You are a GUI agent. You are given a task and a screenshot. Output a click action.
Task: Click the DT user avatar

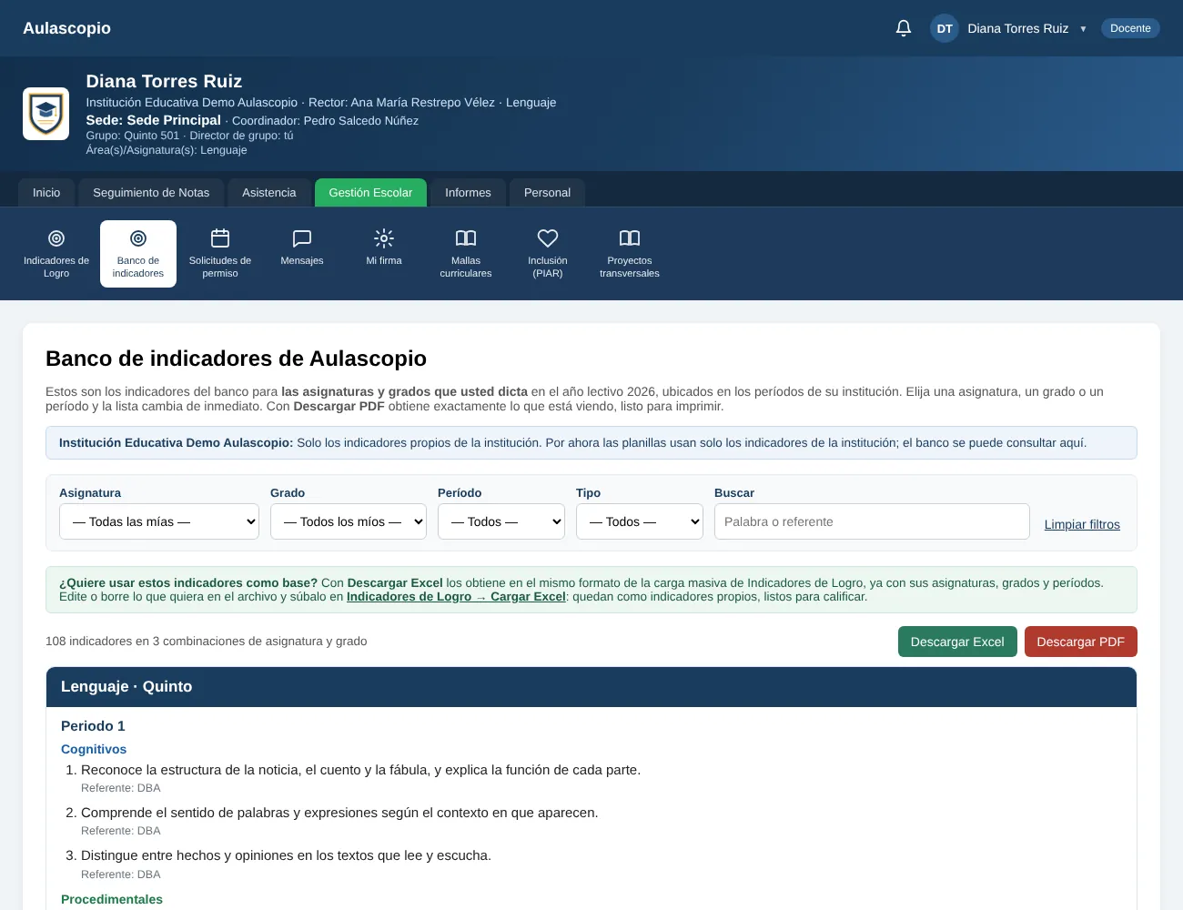(x=945, y=28)
